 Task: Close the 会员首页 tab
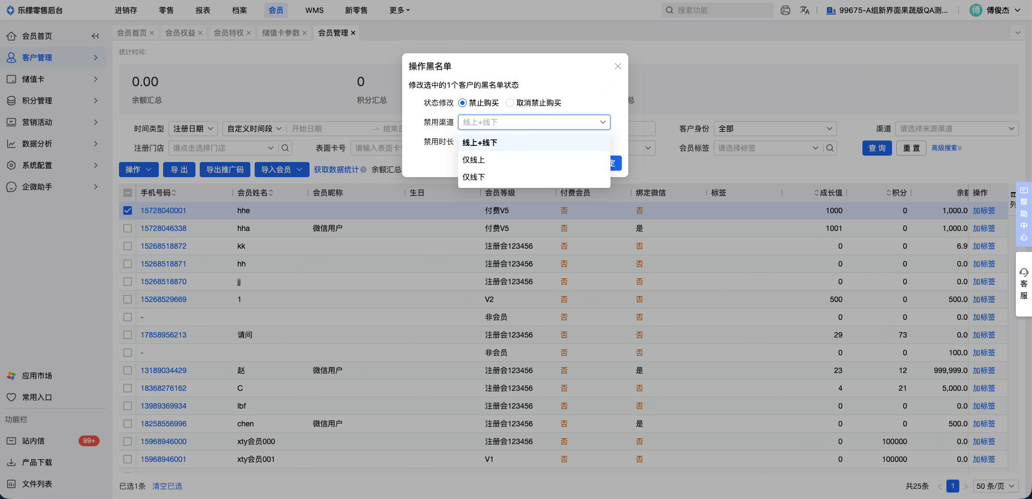(152, 33)
